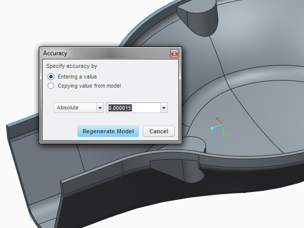Click the accuracy value field showing 0.000015

coord(133,108)
